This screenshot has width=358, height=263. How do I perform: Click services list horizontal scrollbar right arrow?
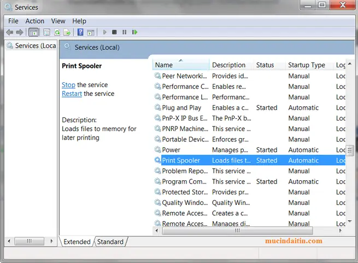point(341,231)
